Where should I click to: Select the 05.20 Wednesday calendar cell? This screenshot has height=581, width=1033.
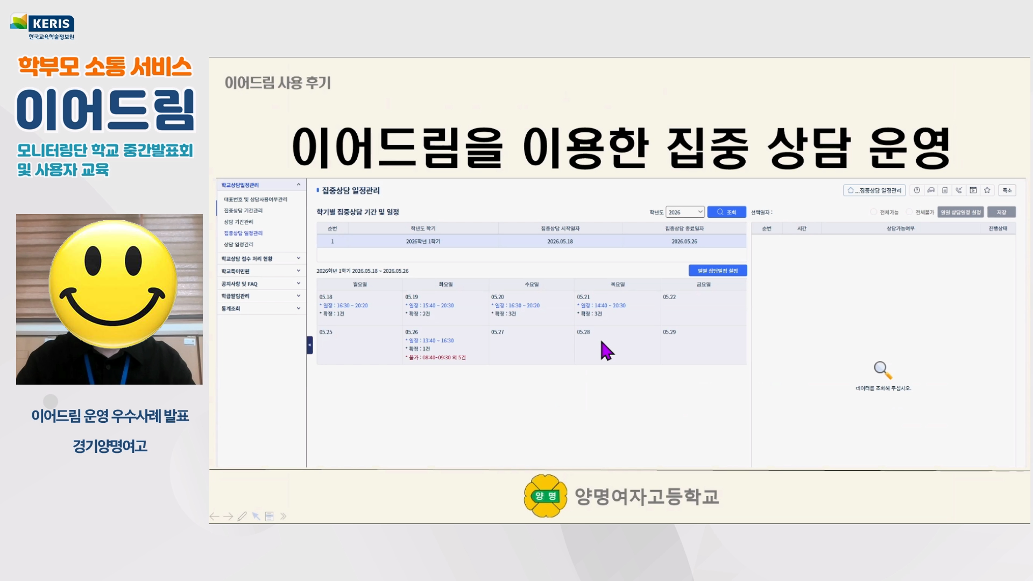point(532,307)
